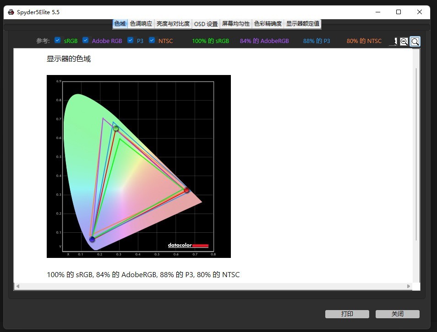The height and width of the screenshot is (332, 437).
Task: Uncheck the NTSC reference checkbox
Action: [152, 40]
